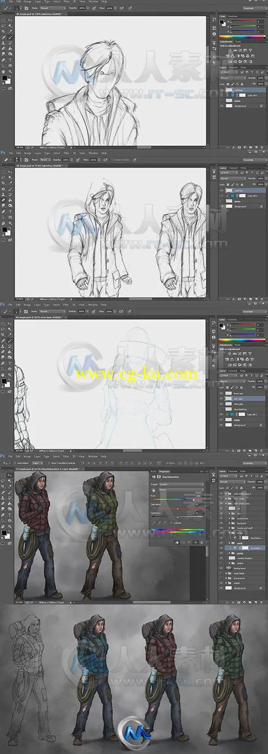
Task: Open the Image menu in the 77.6% window
Action: [27, 154]
